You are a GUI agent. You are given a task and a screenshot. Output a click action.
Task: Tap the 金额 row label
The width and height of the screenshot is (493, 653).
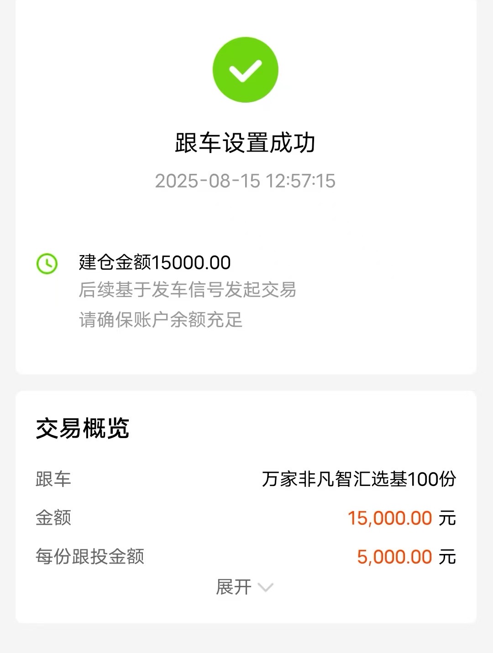point(53,518)
